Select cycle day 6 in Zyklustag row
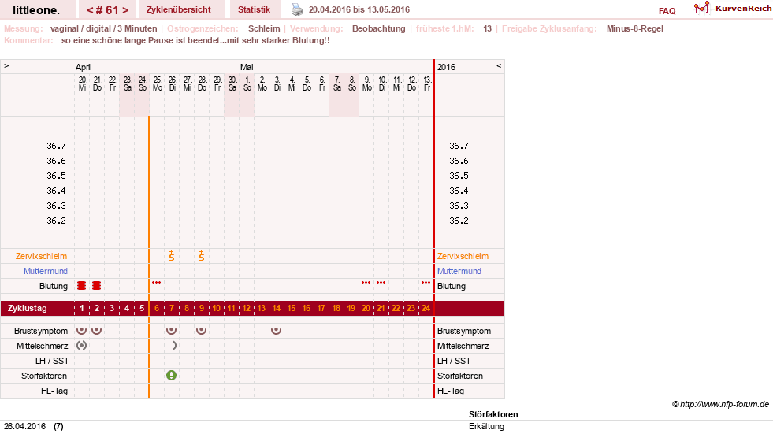The image size is (773, 445). click(x=157, y=308)
